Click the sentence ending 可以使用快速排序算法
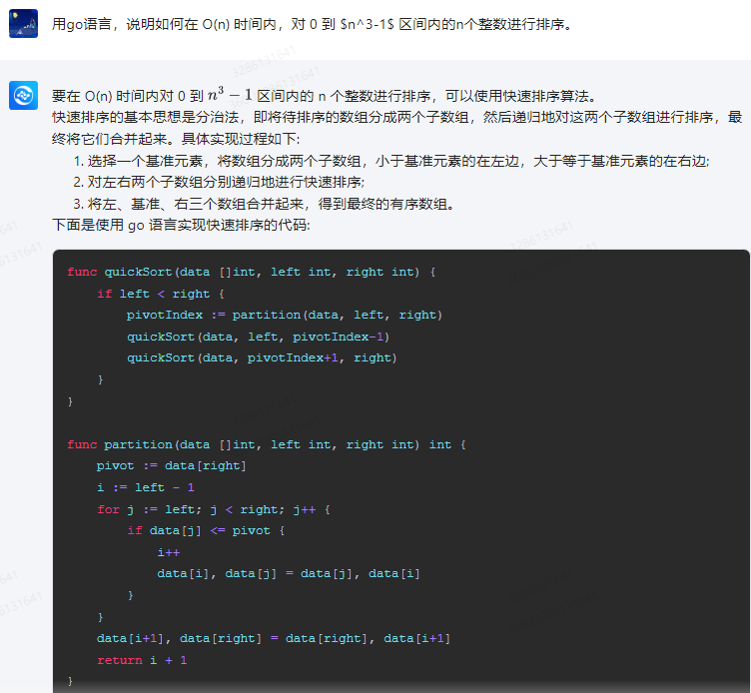Viewport: 751px width, 693px height. coord(325,96)
